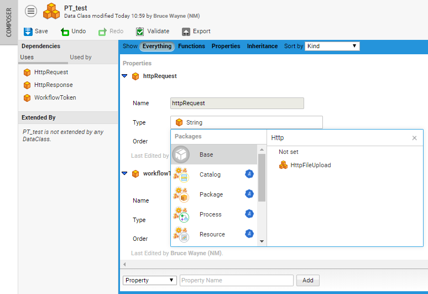The width and height of the screenshot is (428, 294).
Task: Toggle the Everything filter
Action: tap(157, 47)
